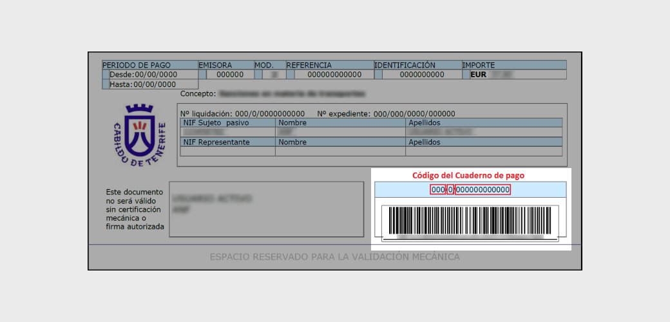Click the empty cell under NIF Representante

pos(228,151)
